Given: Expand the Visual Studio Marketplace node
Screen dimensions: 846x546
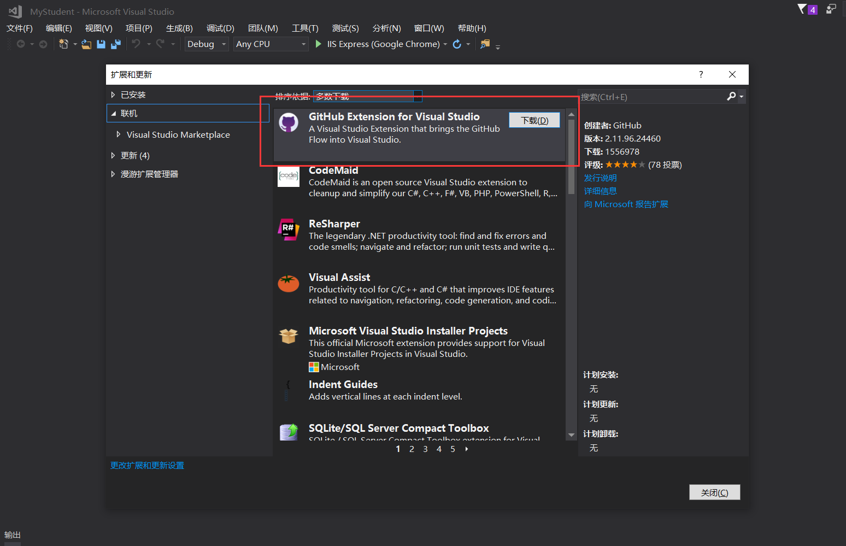Looking at the screenshot, I should point(119,134).
